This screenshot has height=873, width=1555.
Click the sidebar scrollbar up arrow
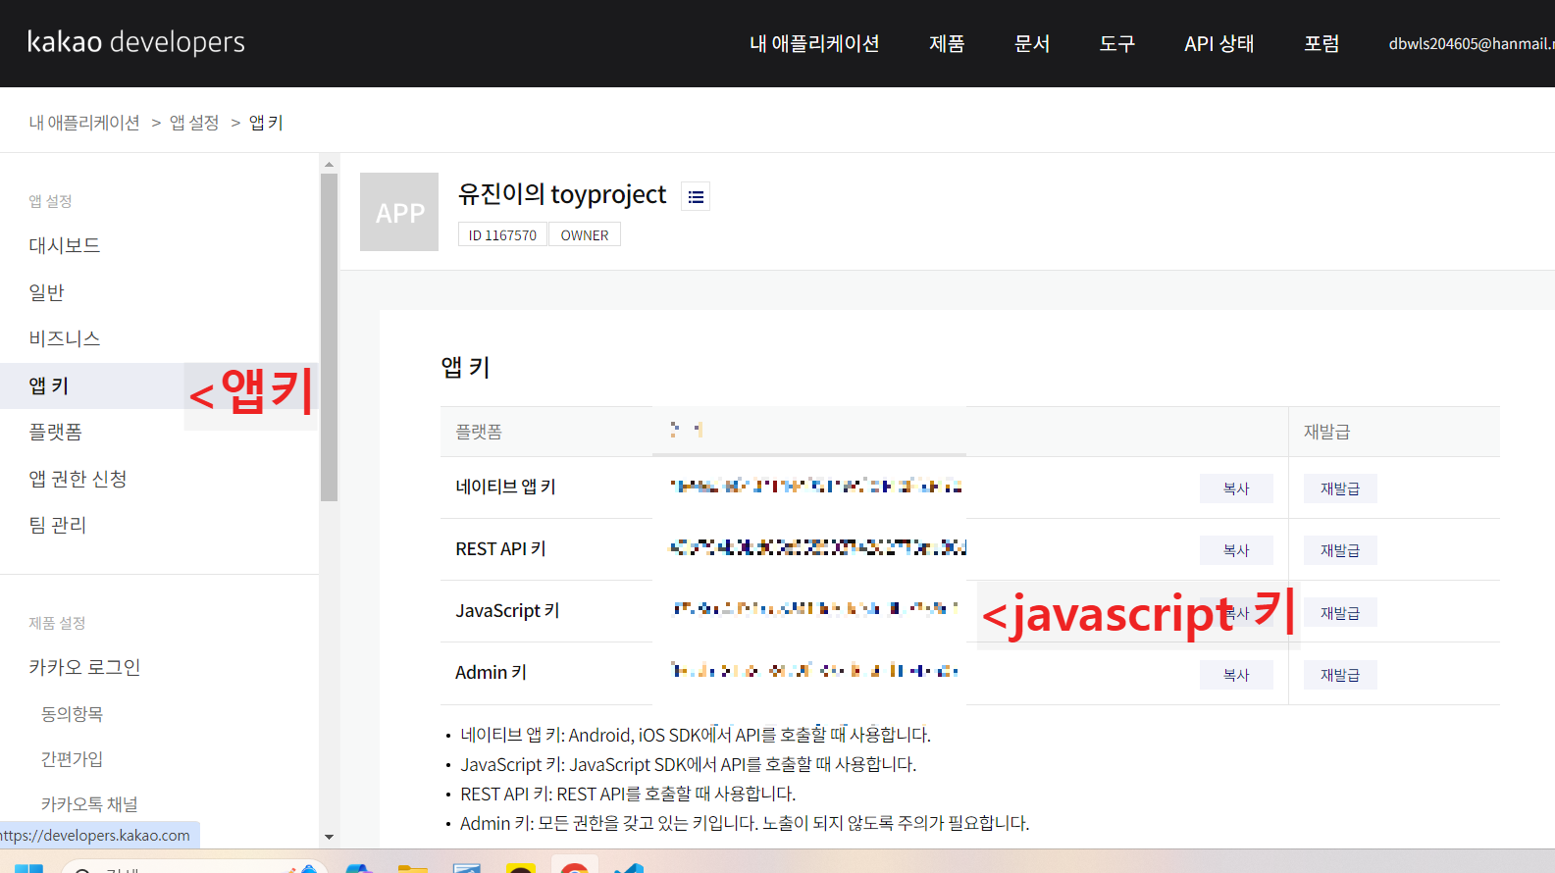(x=329, y=164)
